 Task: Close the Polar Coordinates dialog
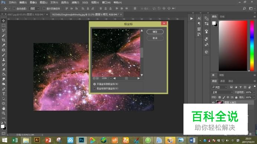click(x=164, y=23)
